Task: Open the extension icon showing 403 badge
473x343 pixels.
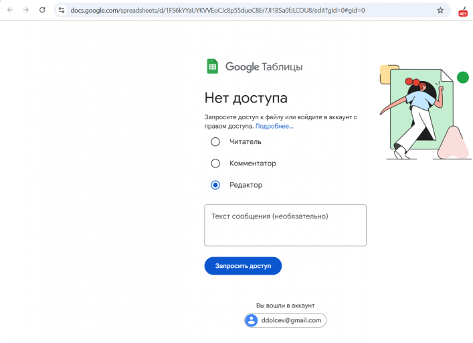Action: (x=463, y=11)
